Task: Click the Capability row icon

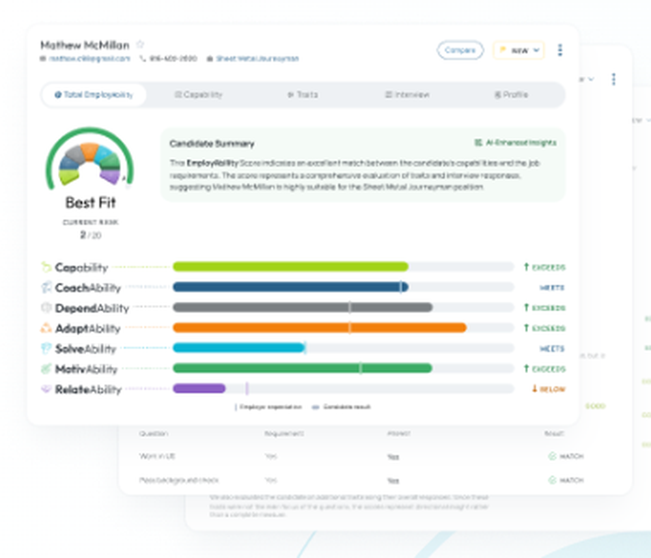Action: (x=46, y=267)
